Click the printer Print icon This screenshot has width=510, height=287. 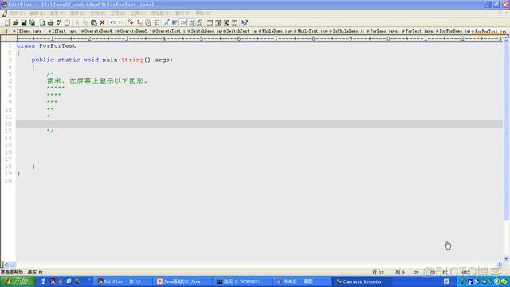(x=50, y=22)
